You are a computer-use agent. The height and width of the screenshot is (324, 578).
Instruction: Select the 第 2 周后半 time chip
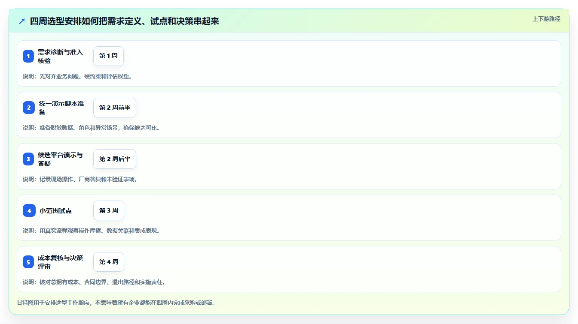pos(115,159)
